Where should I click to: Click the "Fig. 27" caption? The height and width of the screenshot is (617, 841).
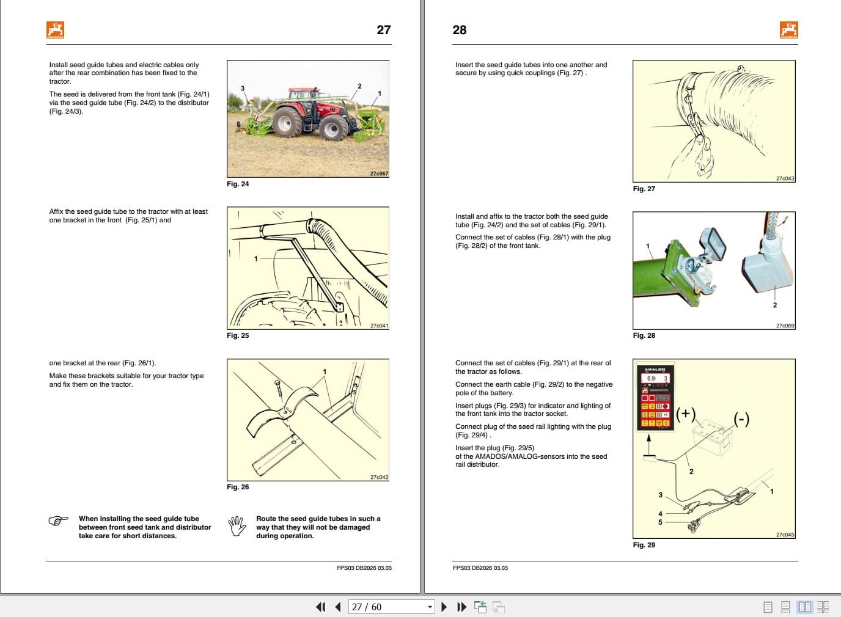coord(644,189)
